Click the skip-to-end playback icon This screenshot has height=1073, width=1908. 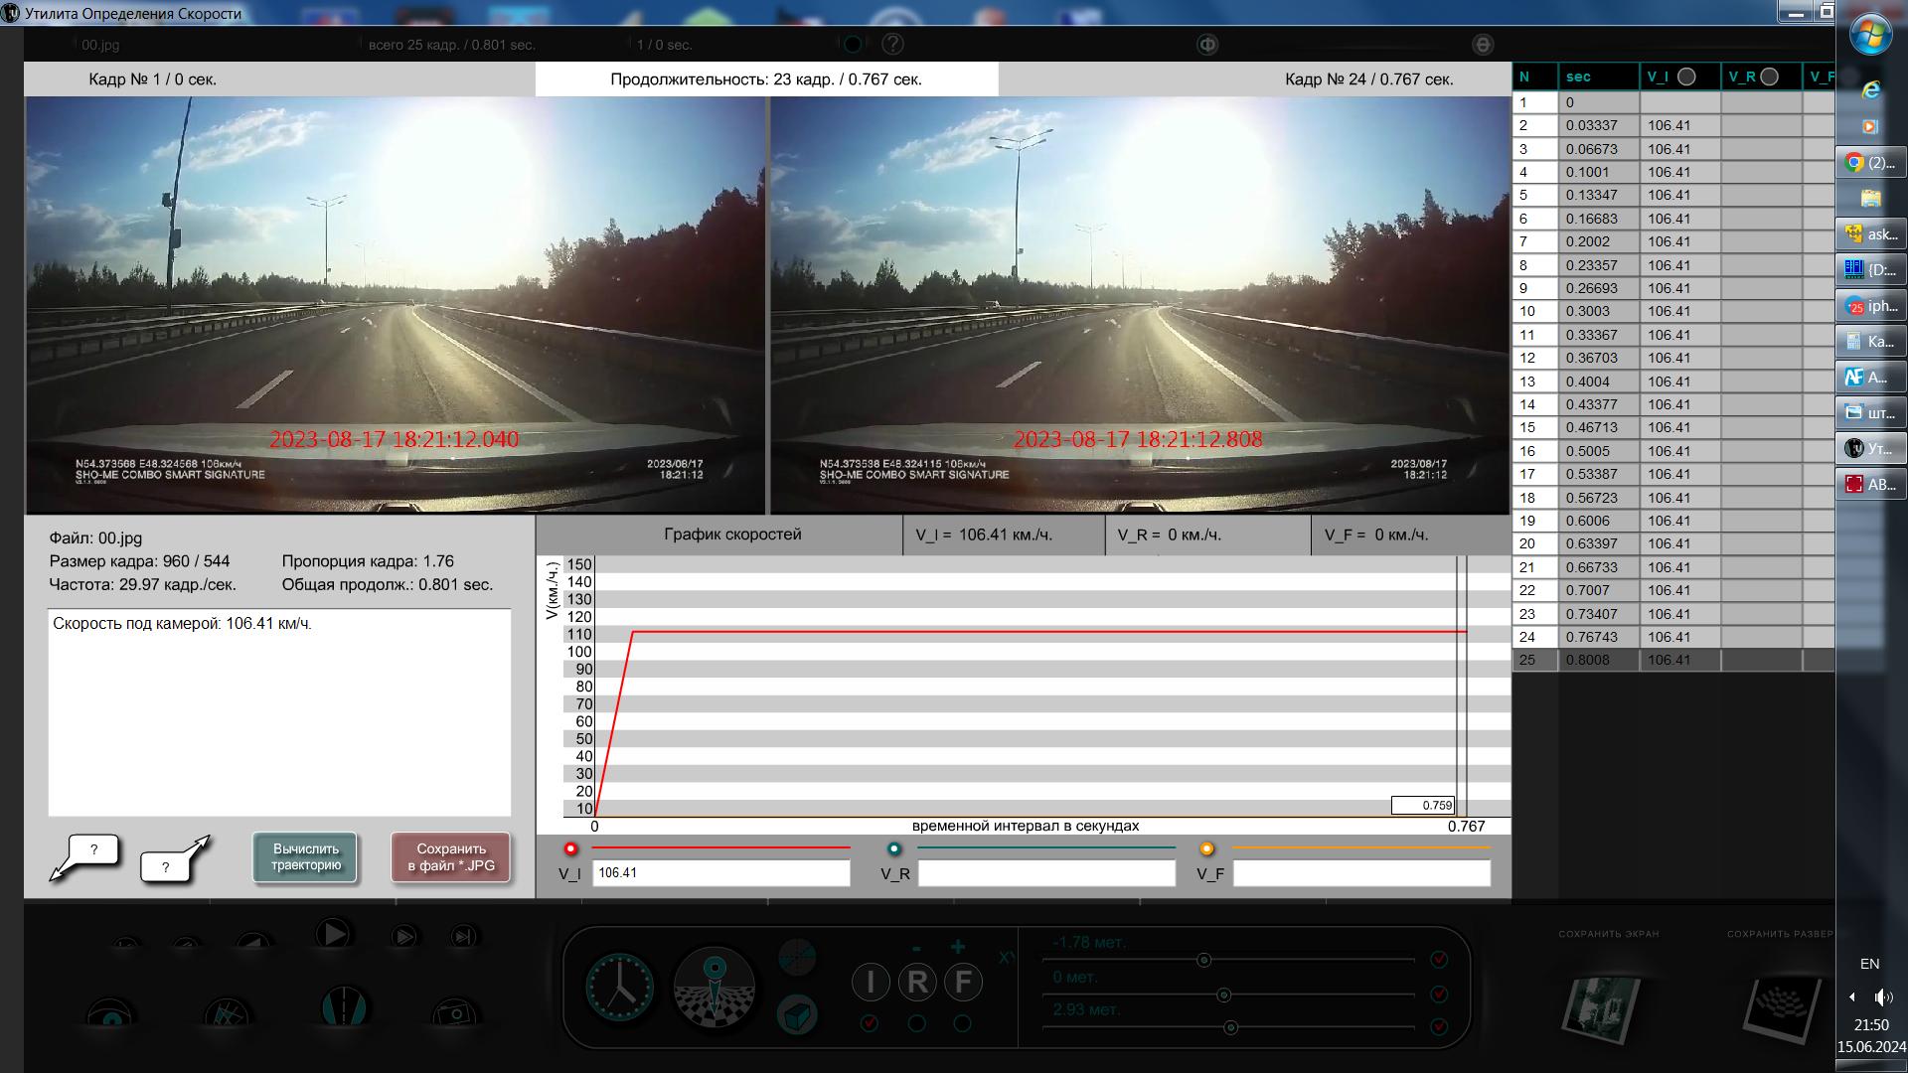(x=463, y=936)
